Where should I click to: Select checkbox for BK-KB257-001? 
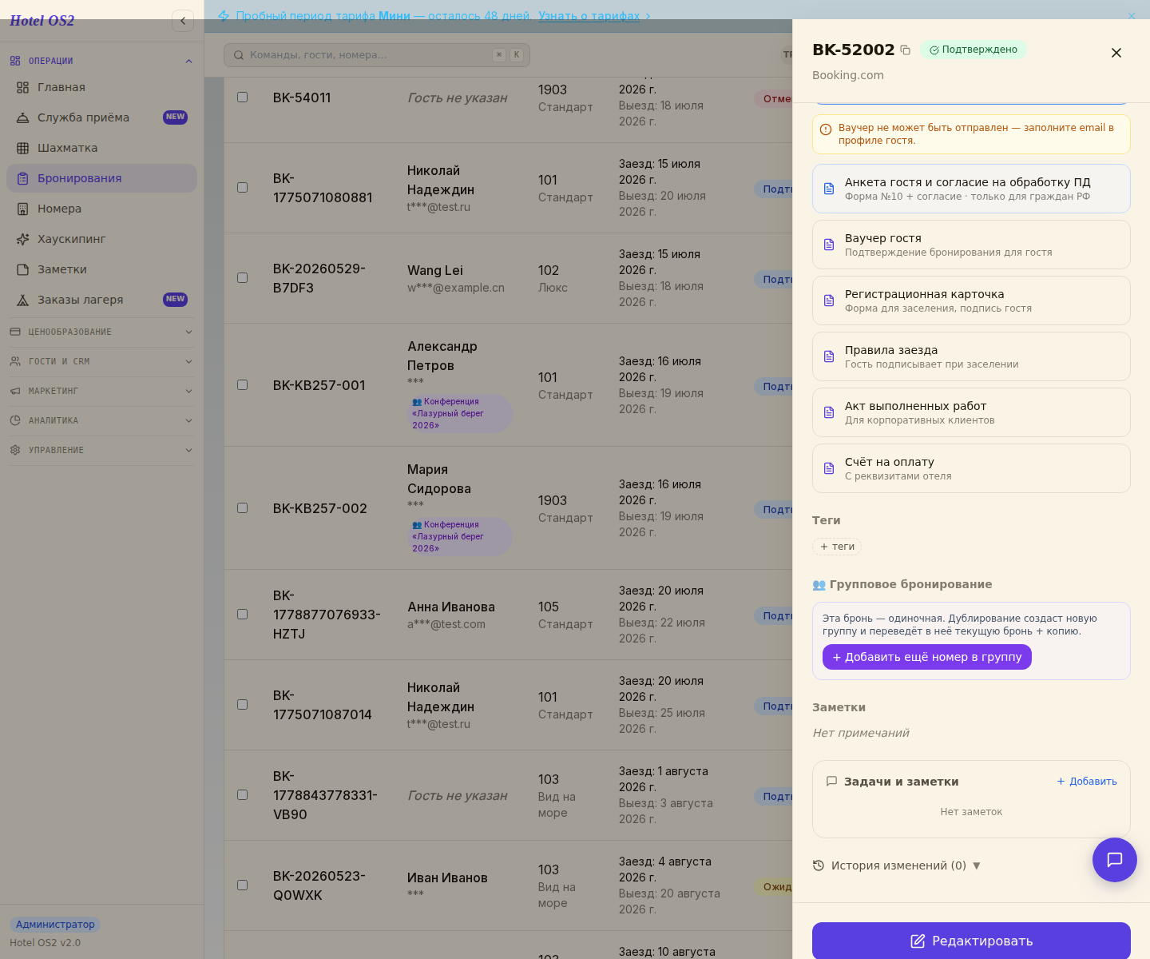[243, 384]
